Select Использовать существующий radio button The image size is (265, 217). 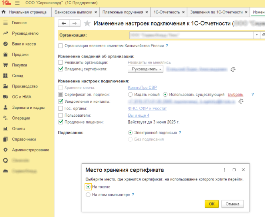click(165, 94)
